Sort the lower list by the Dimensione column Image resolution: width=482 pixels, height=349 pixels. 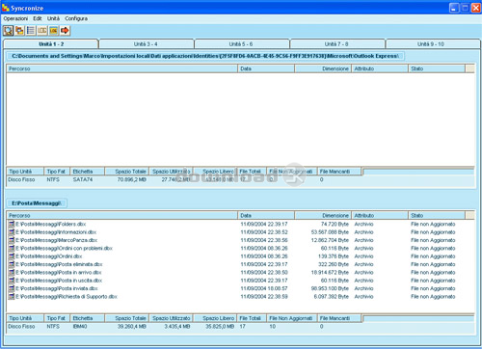[323, 215]
